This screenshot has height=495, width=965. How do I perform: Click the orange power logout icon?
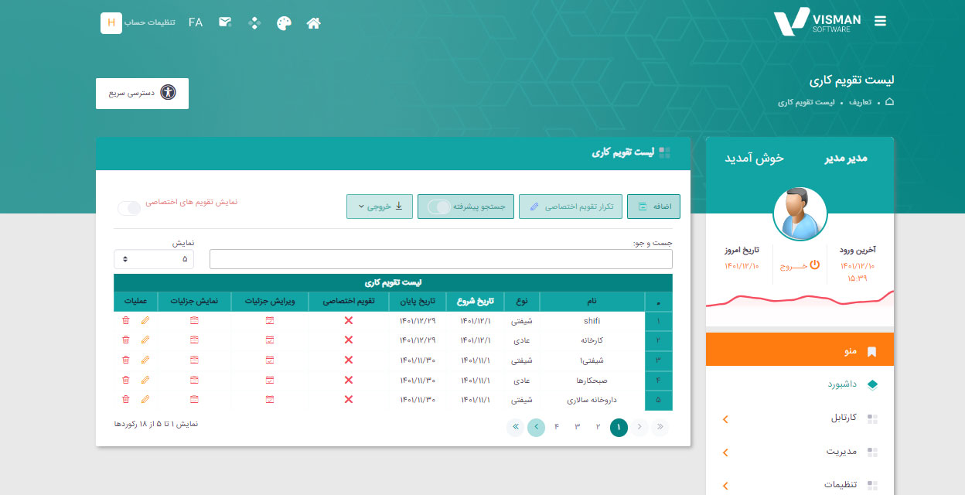point(813,265)
